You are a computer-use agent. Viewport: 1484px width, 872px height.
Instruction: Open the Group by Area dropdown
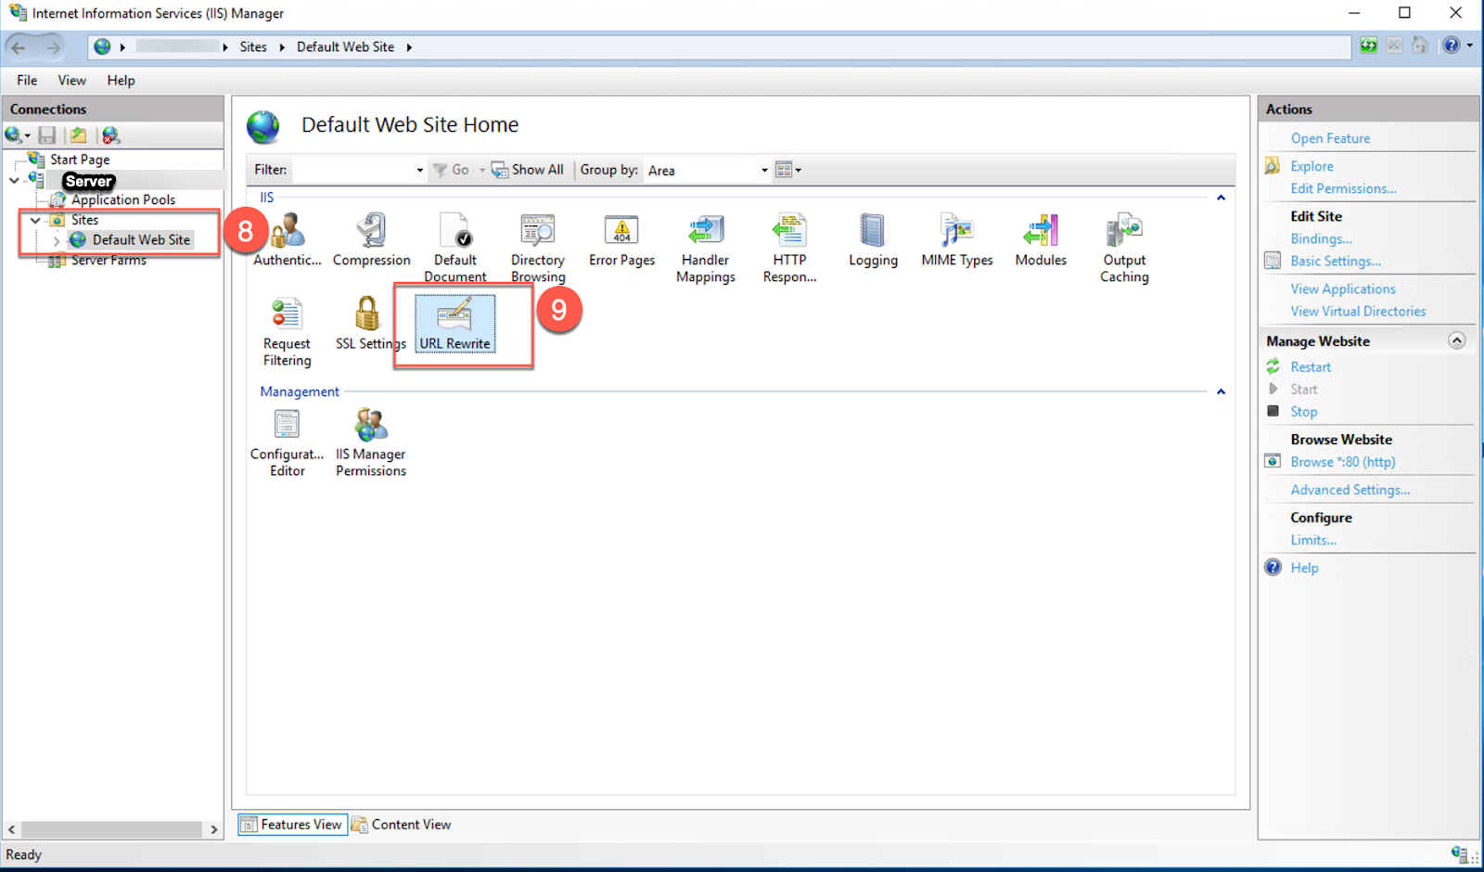(764, 170)
